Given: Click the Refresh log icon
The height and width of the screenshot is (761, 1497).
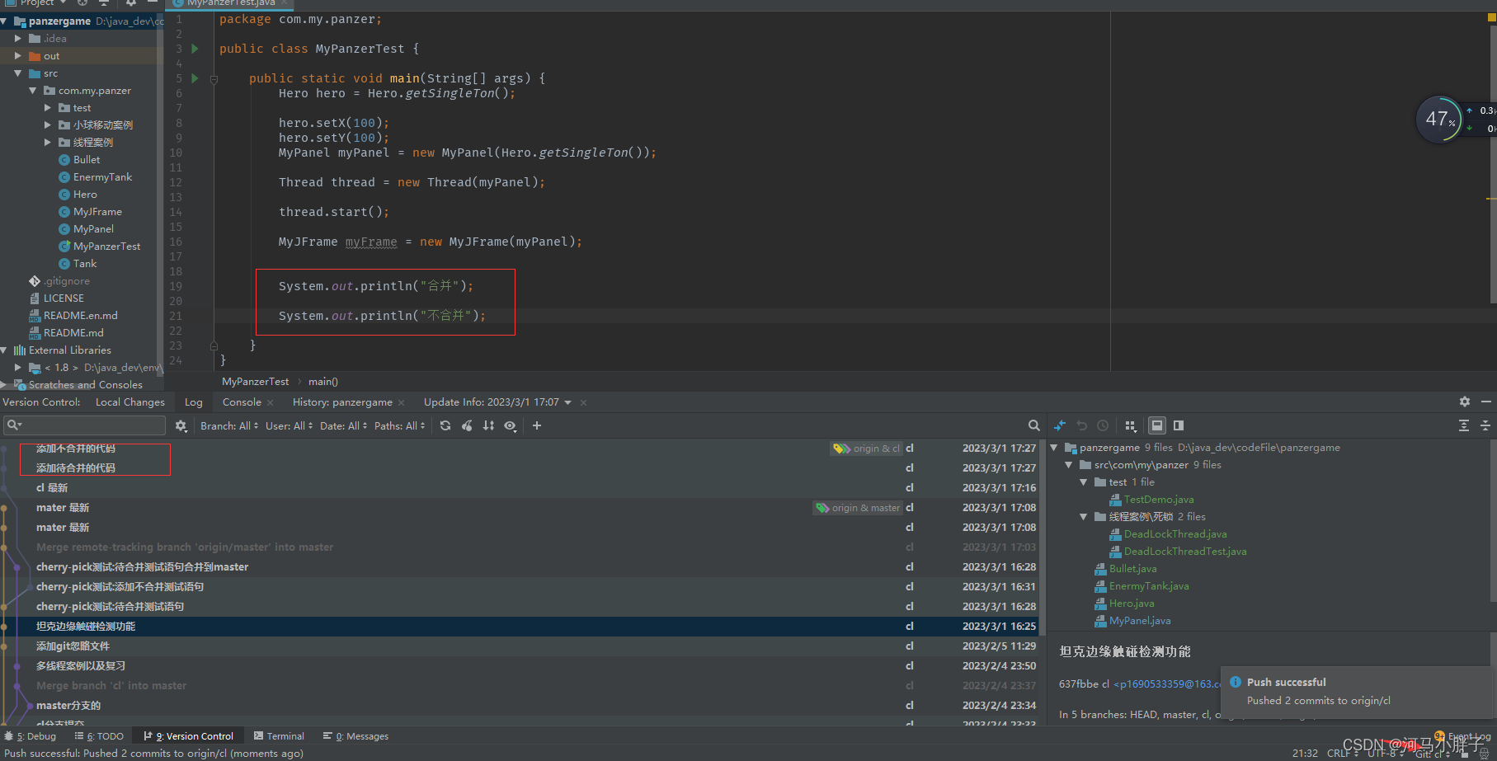Looking at the screenshot, I should click(445, 425).
